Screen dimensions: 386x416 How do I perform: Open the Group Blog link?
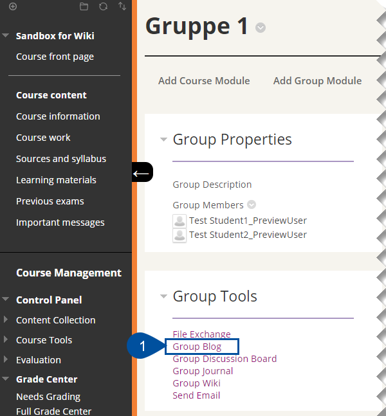[x=197, y=347]
